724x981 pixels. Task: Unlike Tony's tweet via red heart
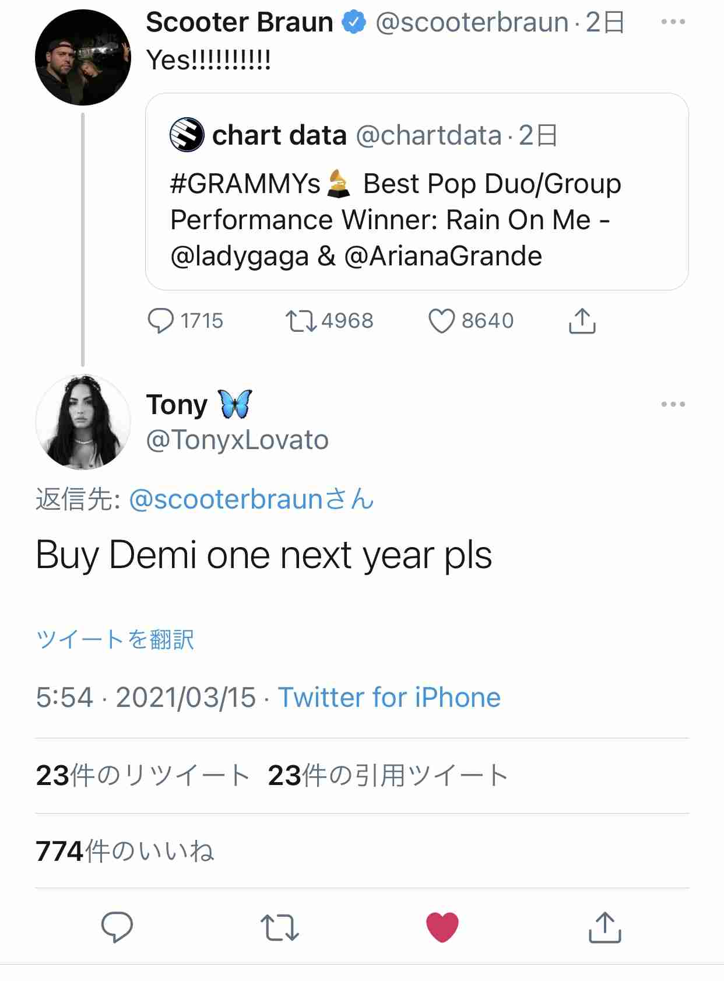click(x=442, y=927)
